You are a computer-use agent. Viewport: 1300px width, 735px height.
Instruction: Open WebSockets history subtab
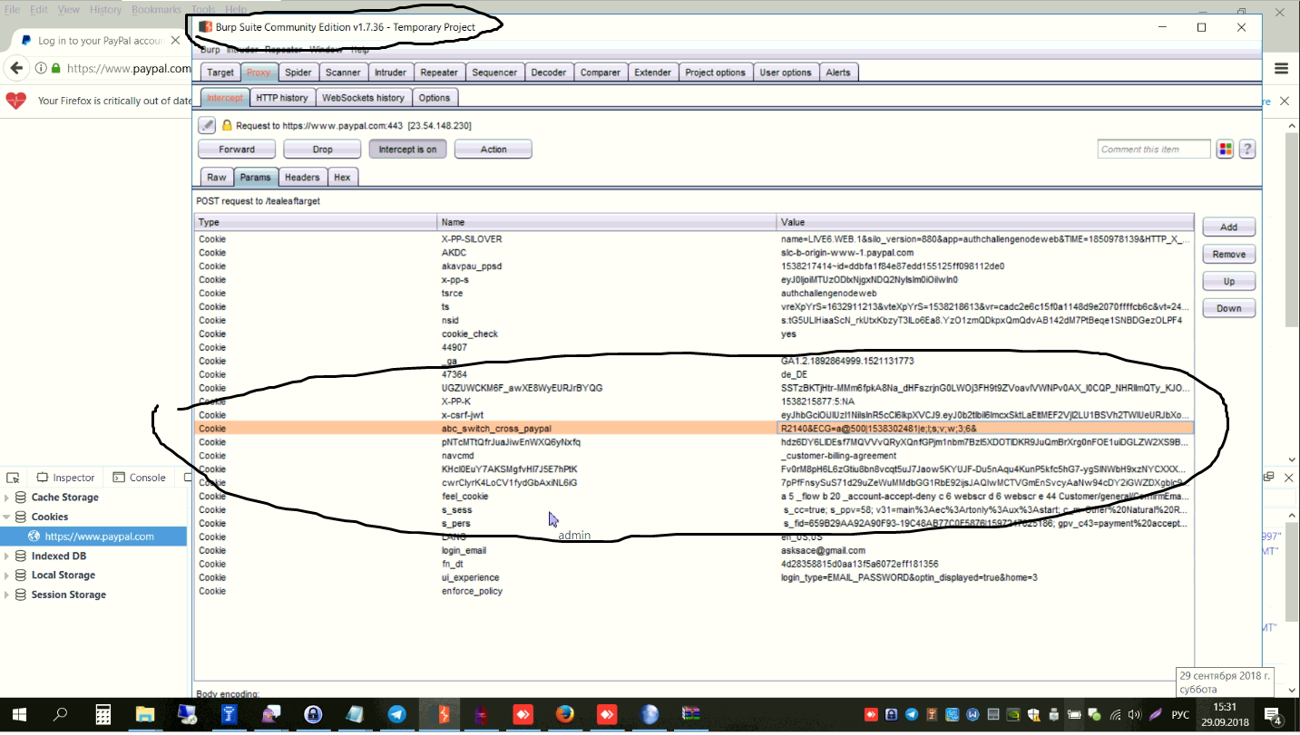click(363, 98)
